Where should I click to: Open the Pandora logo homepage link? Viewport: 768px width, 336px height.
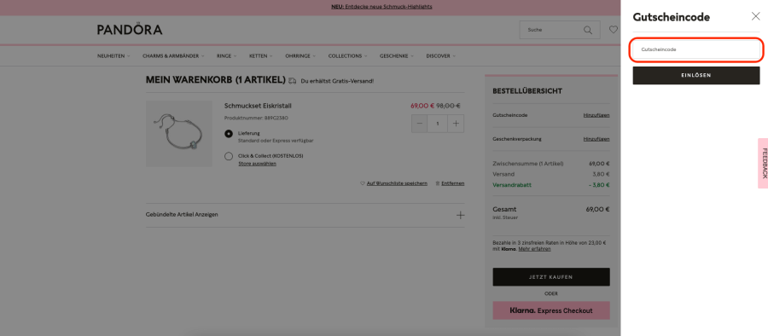coord(130,29)
